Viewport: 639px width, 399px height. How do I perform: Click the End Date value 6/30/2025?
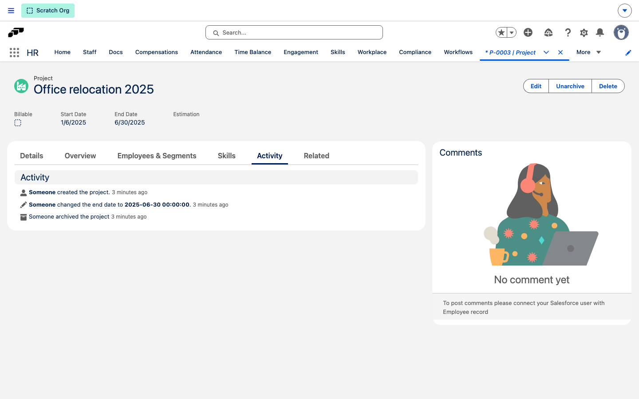point(130,122)
